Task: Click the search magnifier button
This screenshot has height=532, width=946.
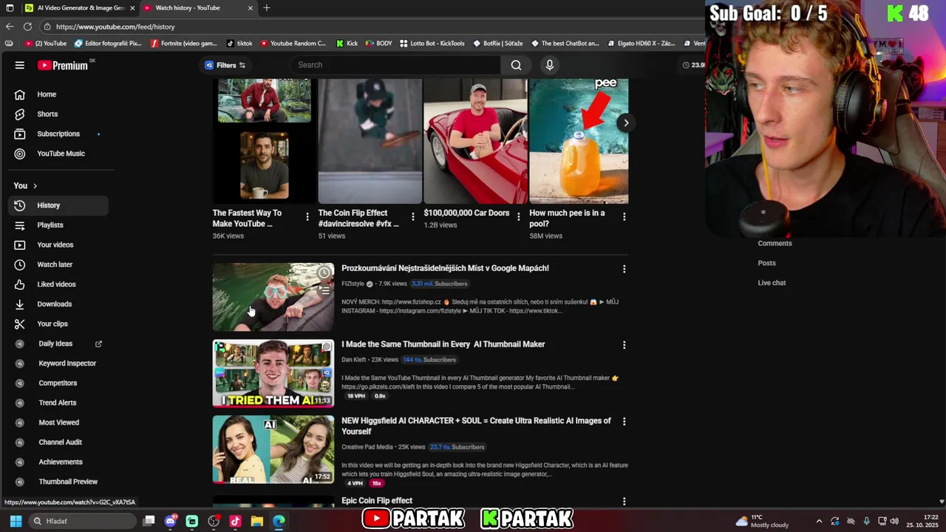Action: coord(516,65)
